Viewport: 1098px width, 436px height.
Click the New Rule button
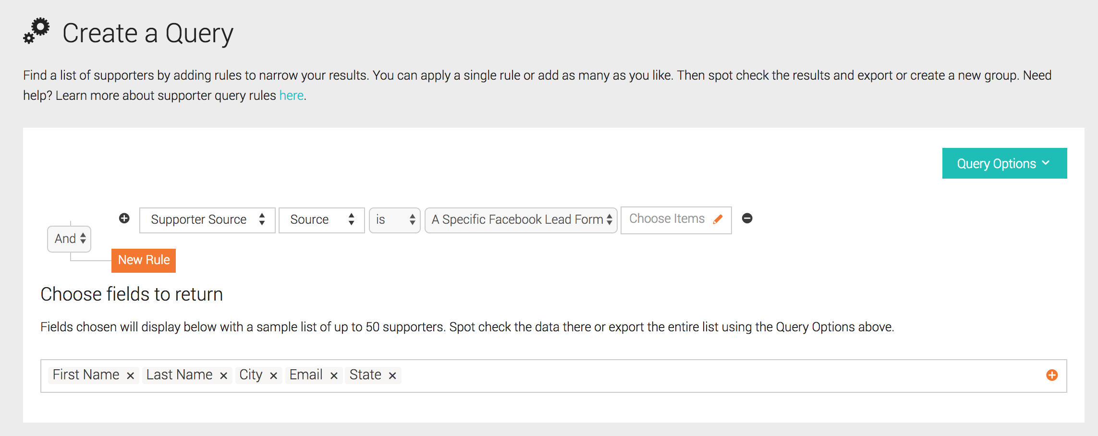143,260
